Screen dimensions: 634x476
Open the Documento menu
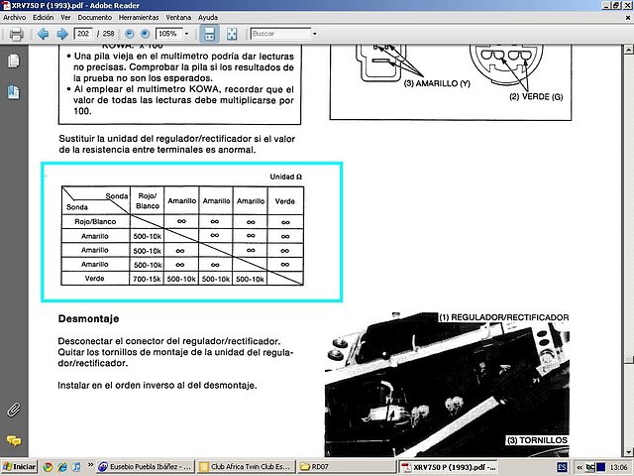(x=95, y=18)
